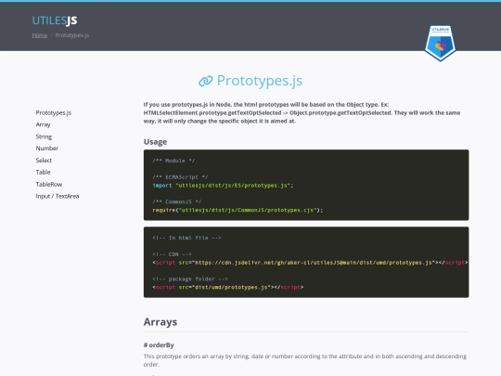This screenshot has height=376, width=501.
Task: Open the String sidebar section
Action: (44, 136)
